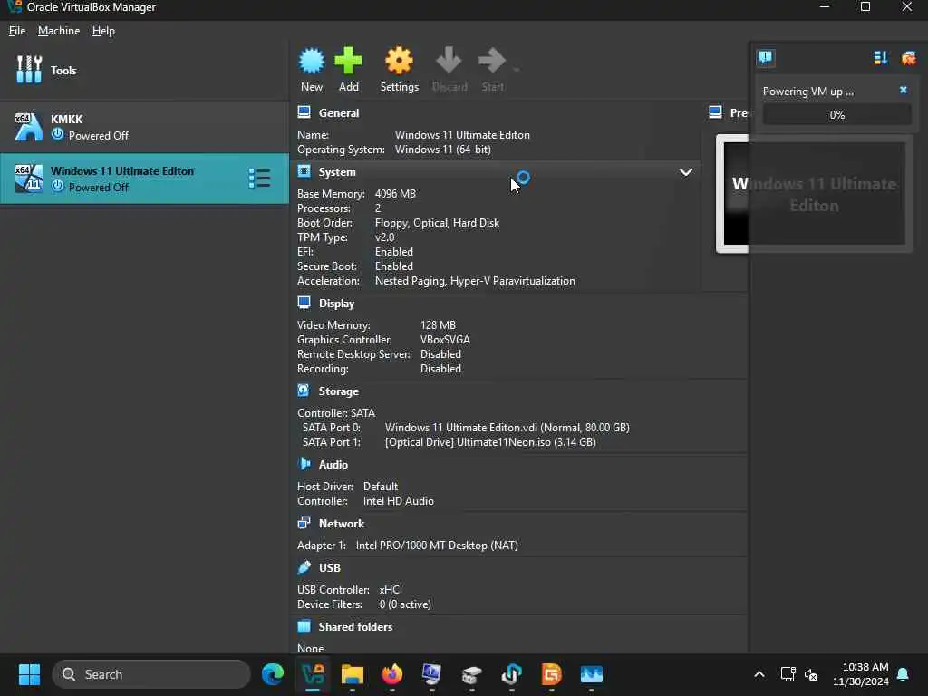Screen dimensions: 928x696
Task: Open the Help menu
Action: (x=103, y=31)
